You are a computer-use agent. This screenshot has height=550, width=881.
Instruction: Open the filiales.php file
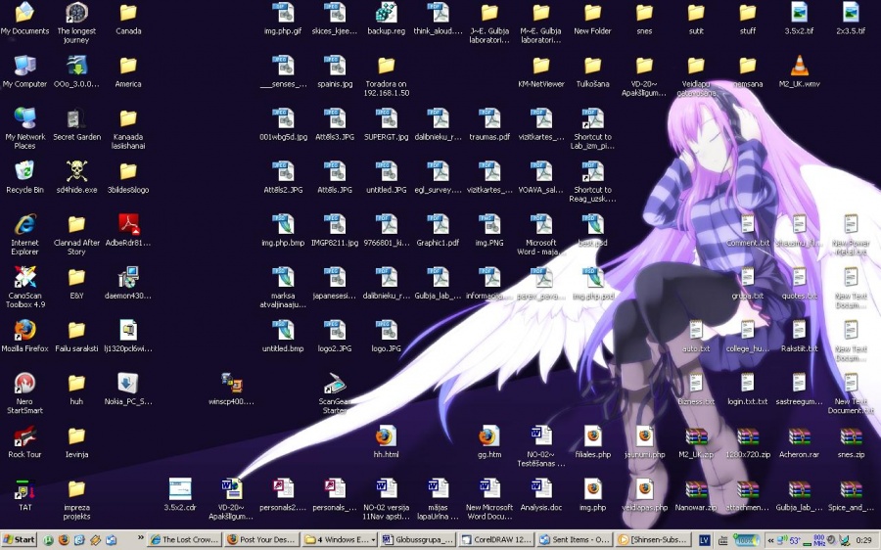593,441
